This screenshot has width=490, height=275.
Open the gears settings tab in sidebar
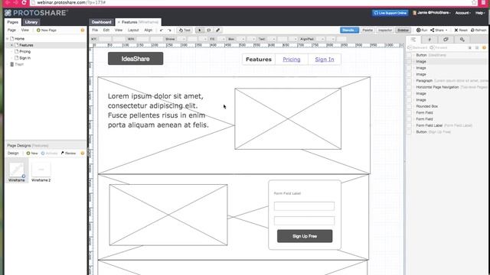tap(462, 40)
